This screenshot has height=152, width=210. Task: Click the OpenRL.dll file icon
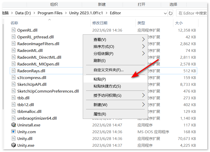pyautogui.click(x=14, y=30)
